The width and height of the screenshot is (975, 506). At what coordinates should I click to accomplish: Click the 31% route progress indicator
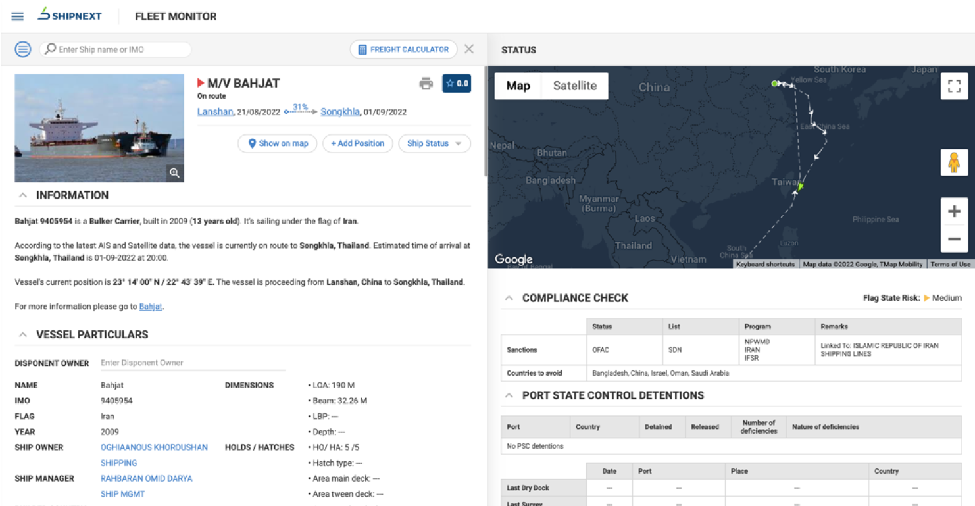click(x=301, y=109)
